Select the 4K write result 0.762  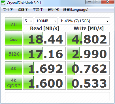(x=88, y=68)
